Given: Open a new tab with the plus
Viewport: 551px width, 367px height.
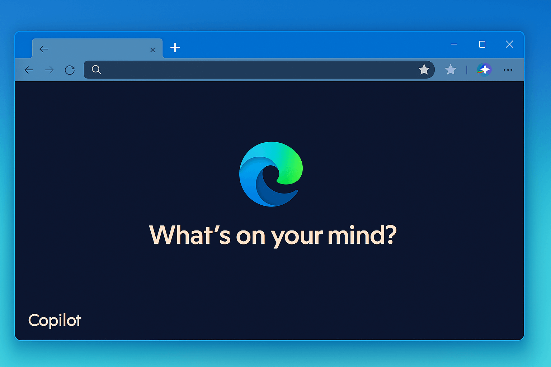Looking at the screenshot, I should click(175, 47).
